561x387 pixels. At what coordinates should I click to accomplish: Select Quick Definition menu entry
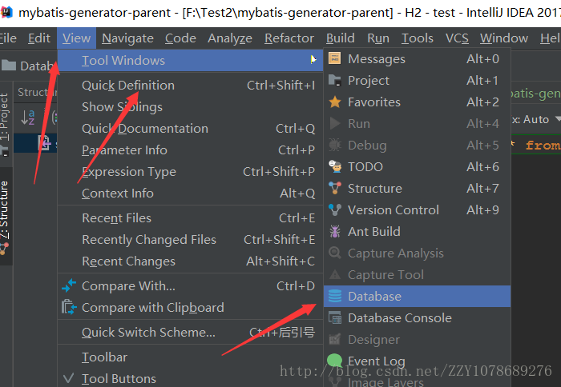190,86
